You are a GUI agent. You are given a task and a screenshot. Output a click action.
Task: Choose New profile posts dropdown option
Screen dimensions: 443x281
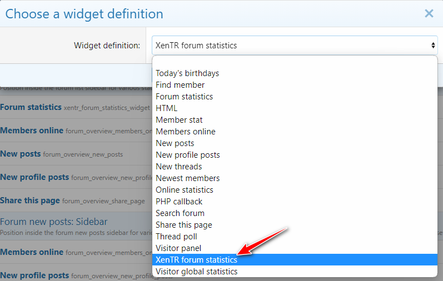coord(188,155)
